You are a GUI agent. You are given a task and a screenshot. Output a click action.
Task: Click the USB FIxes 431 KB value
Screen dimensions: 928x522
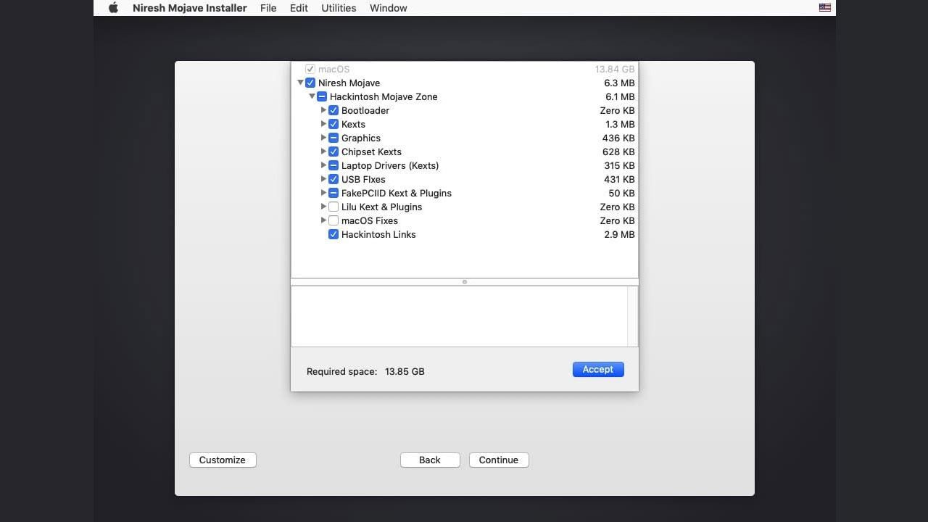(619, 179)
